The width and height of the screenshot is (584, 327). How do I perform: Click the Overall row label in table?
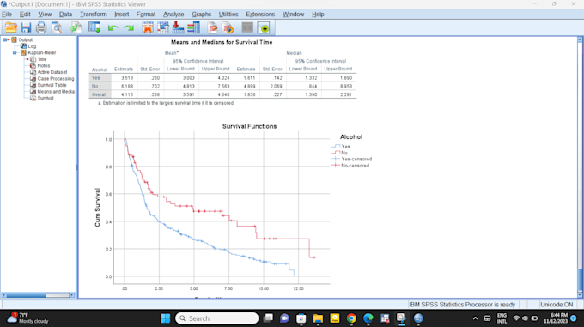coord(99,94)
